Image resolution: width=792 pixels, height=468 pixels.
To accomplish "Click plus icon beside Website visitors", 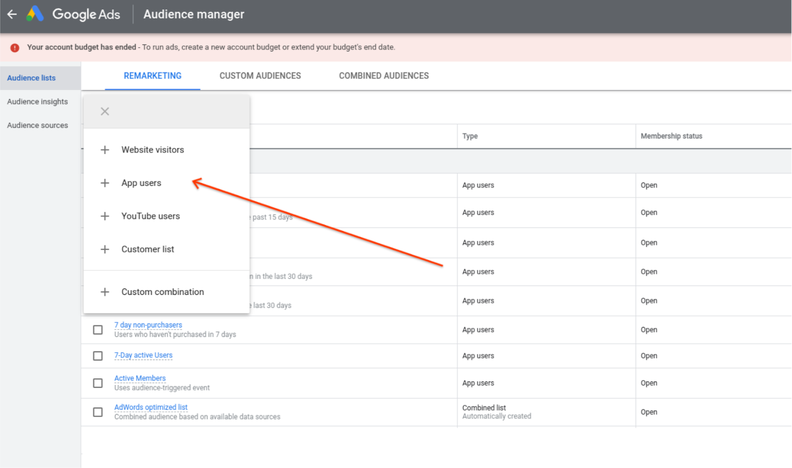I will [x=105, y=150].
